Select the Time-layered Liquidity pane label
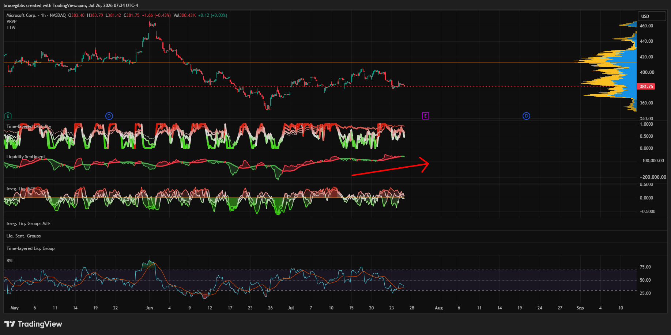 point(29,126)
